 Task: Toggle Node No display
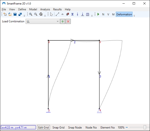pyautogui.click(x=91, y=127)
